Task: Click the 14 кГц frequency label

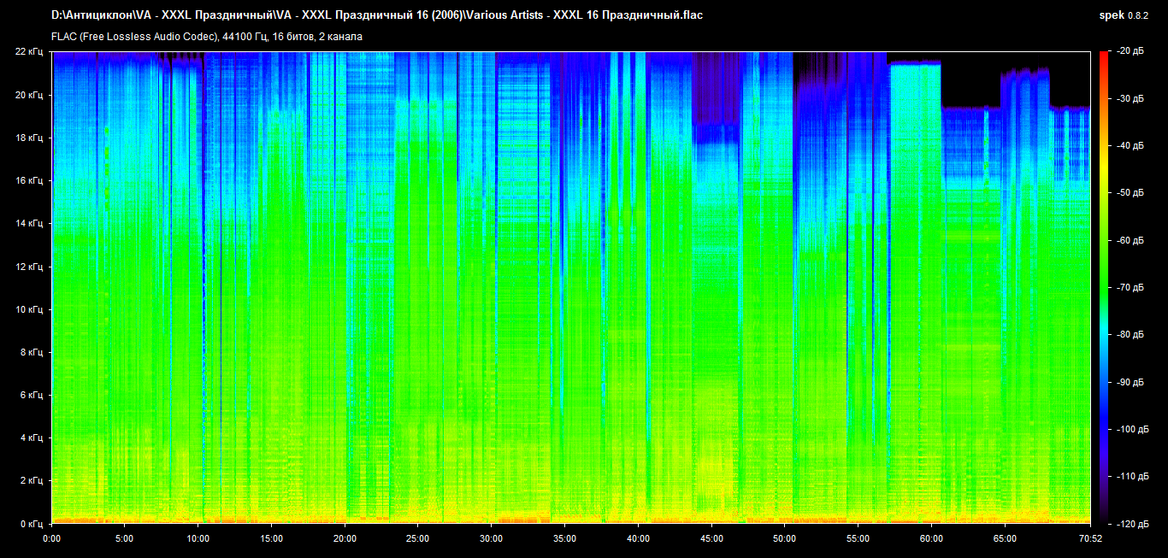Action: 29,223
